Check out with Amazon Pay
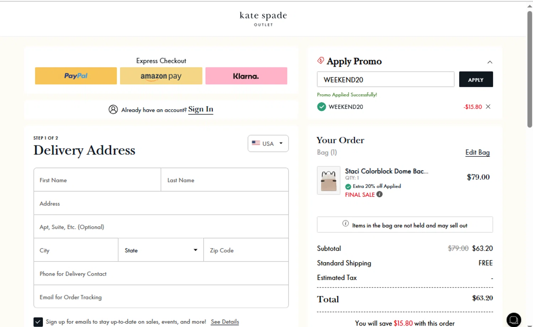533x327 pixels. point(161,76)
